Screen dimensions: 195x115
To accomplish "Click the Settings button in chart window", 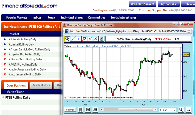I will tap(70, 110).
